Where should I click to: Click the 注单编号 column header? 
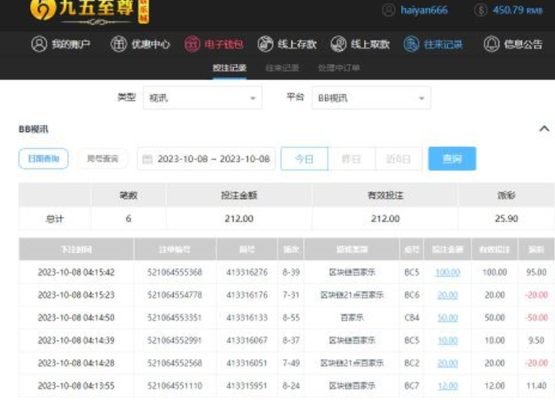tap(175, 249)
